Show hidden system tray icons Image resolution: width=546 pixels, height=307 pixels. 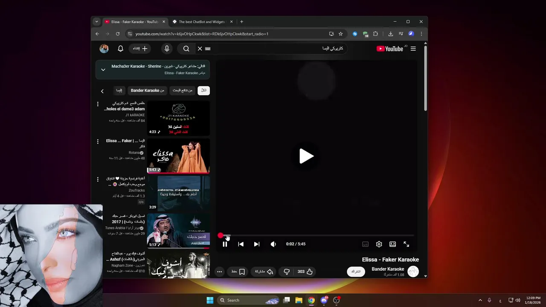tap(480, 300)
